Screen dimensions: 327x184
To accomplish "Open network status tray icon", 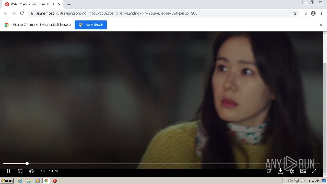I will 297,181.
